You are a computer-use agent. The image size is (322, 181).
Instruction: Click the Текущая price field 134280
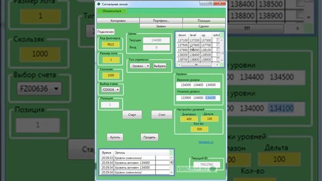pyautogui.click(x=156, y=40)
